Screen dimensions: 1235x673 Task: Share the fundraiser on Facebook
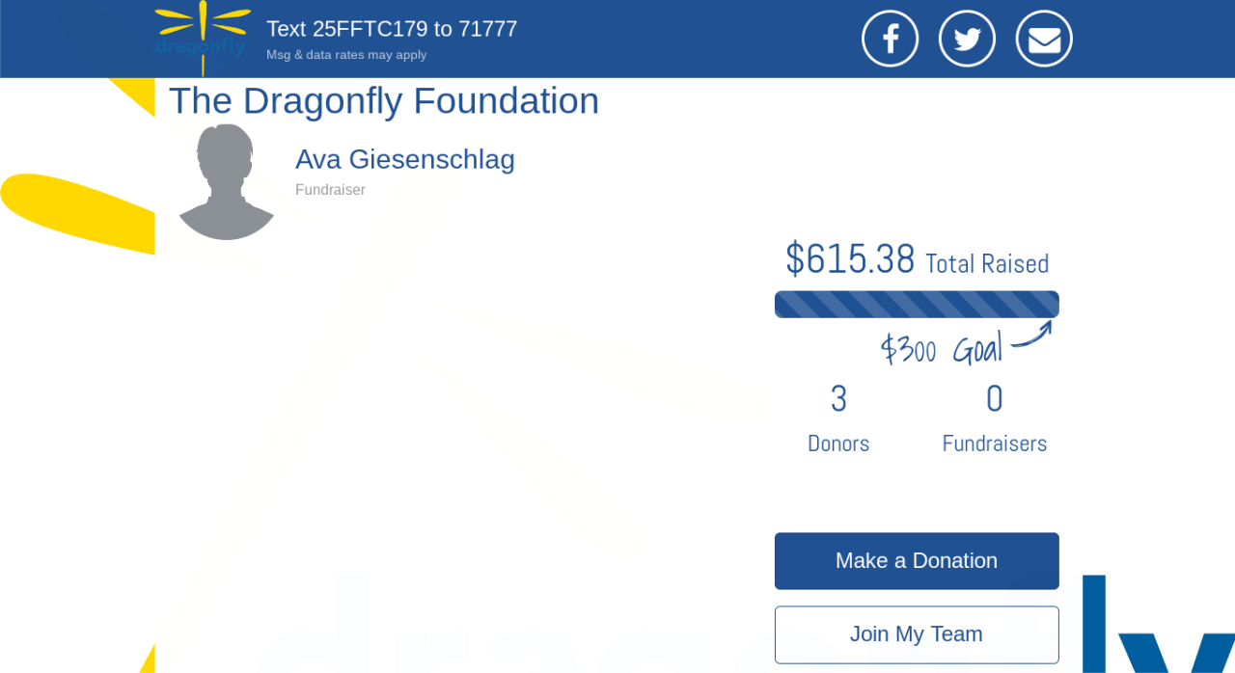tap(890, 39)
